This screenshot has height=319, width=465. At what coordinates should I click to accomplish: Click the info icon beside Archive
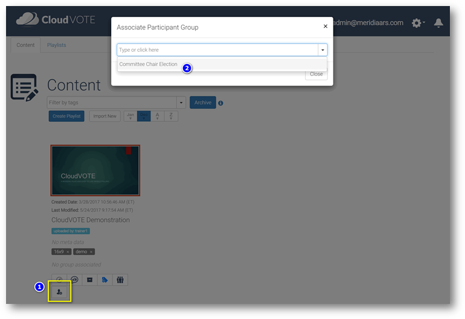(220, 103)
